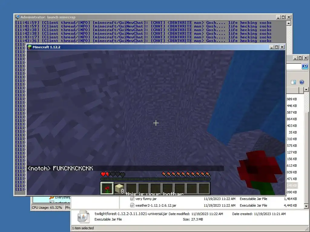
Task: Click the 127 KB size entry
Action: click(x=292, y=152)
